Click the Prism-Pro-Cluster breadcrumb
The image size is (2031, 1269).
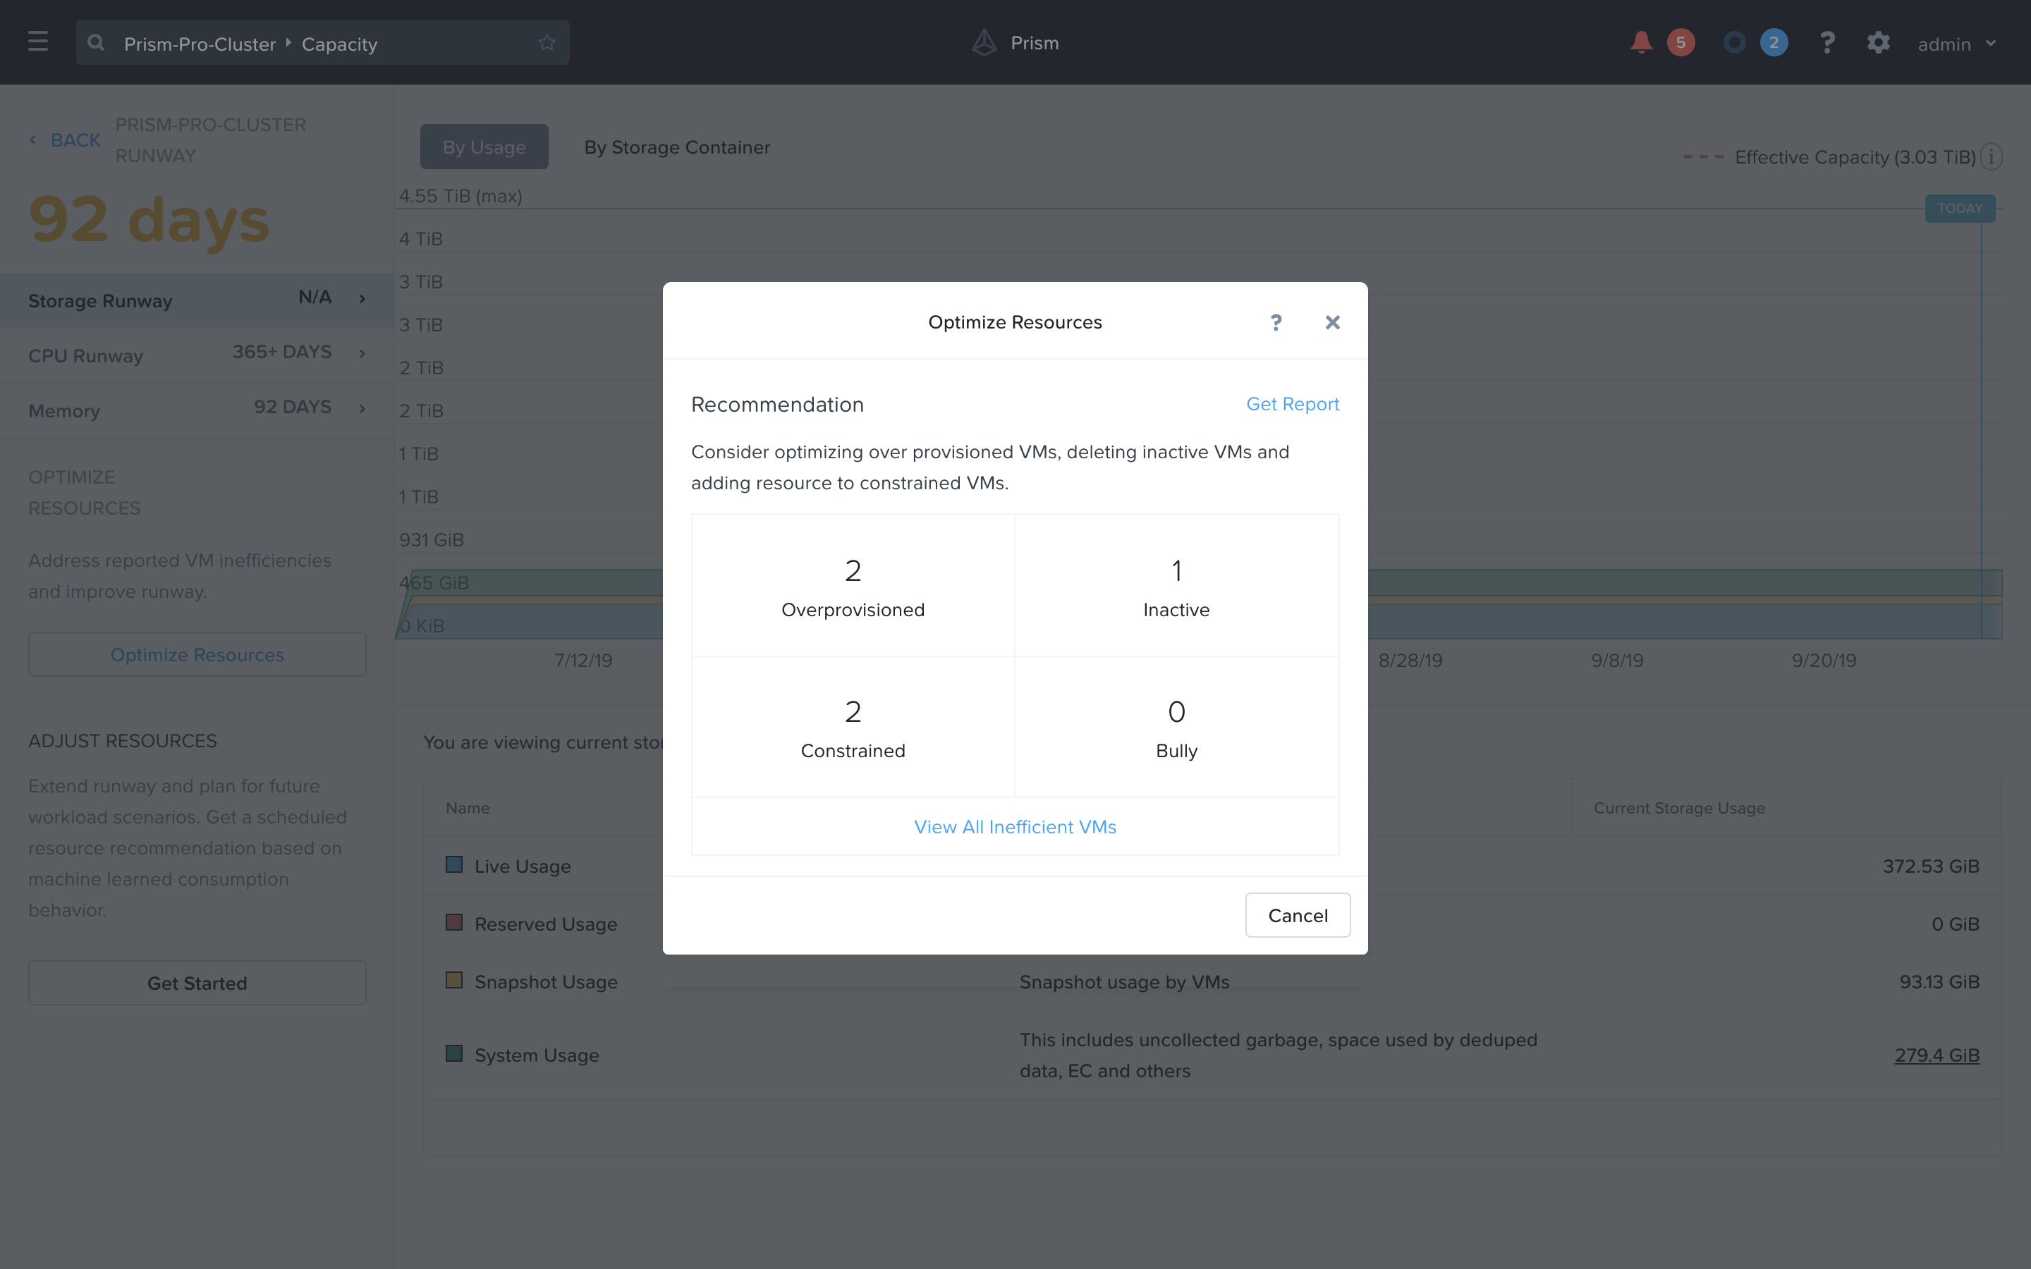[x=200, y=44]
